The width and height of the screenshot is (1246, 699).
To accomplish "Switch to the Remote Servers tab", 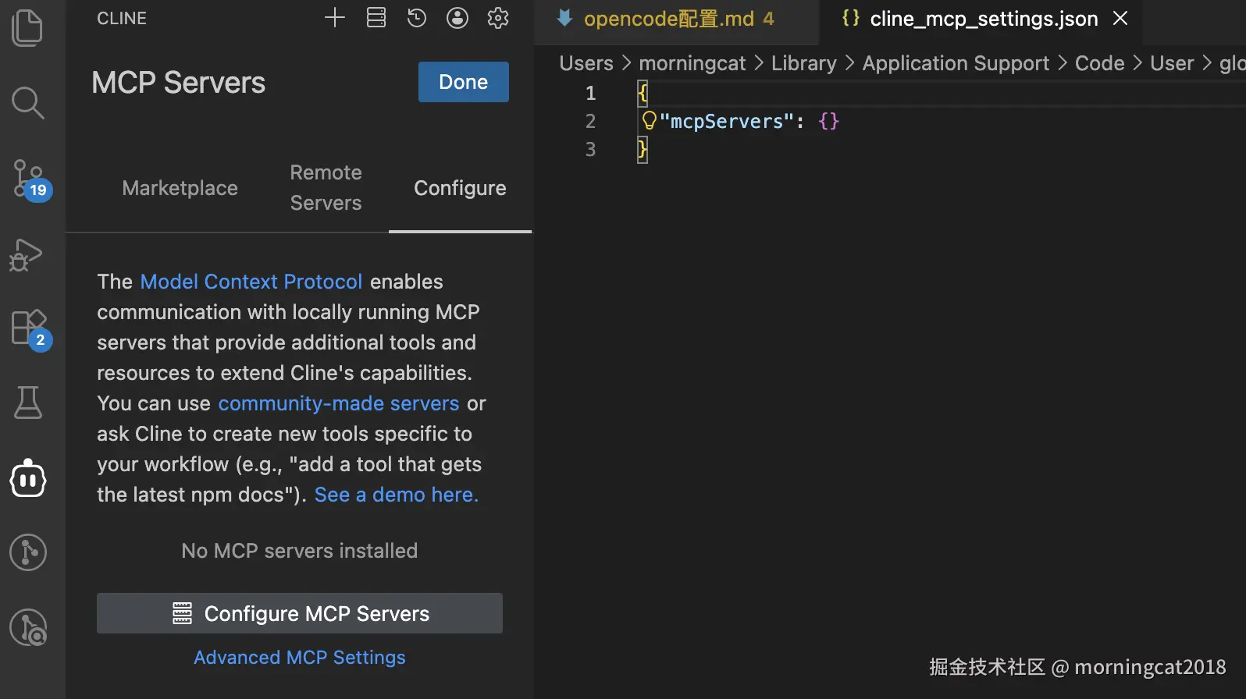I will 326,188.
